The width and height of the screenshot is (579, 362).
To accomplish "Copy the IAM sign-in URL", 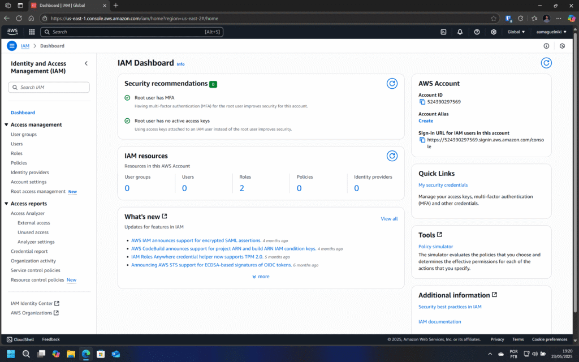I will coord(422,140).
